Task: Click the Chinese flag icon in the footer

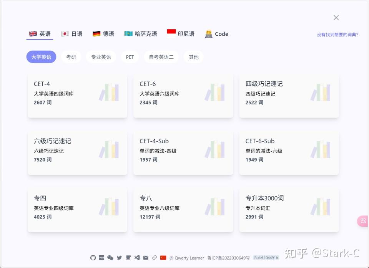Action: (x=163, y=258)
